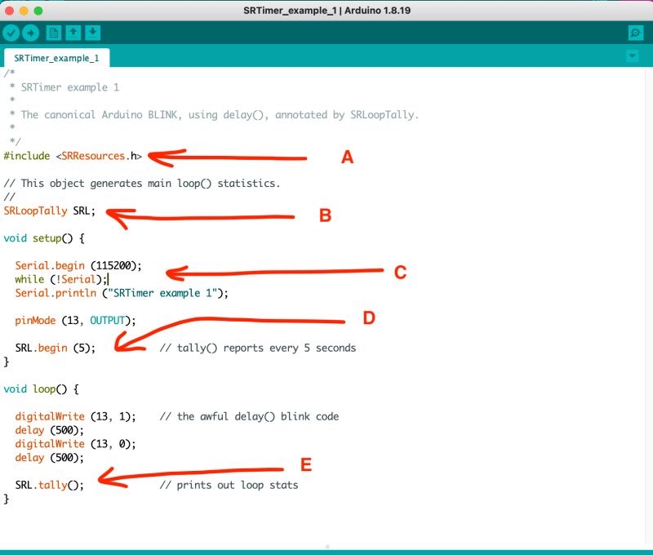Expand the tab options dropdown arrow

632,55
